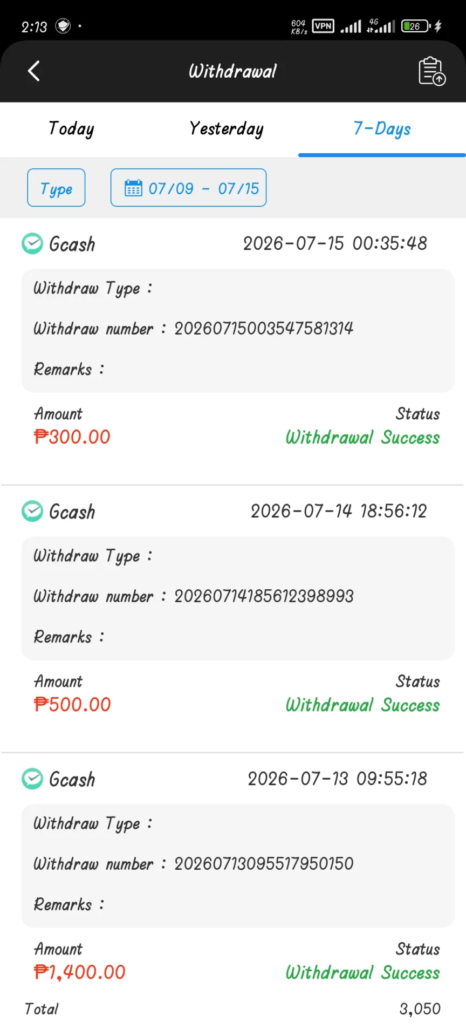Click the calendar icon in date filter

point(133,188)
